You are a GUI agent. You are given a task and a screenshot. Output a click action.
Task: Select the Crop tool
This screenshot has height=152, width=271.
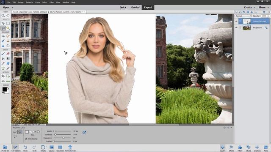[x=3, y=76]
